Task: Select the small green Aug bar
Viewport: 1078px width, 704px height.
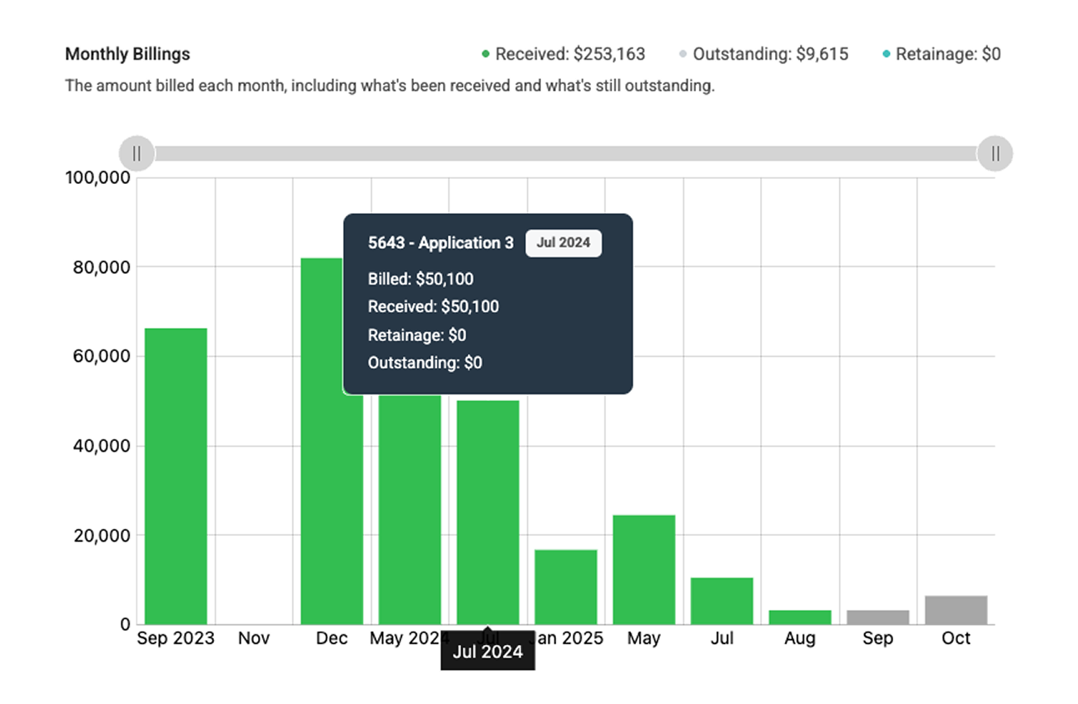Action: click(x=799, y=617)
